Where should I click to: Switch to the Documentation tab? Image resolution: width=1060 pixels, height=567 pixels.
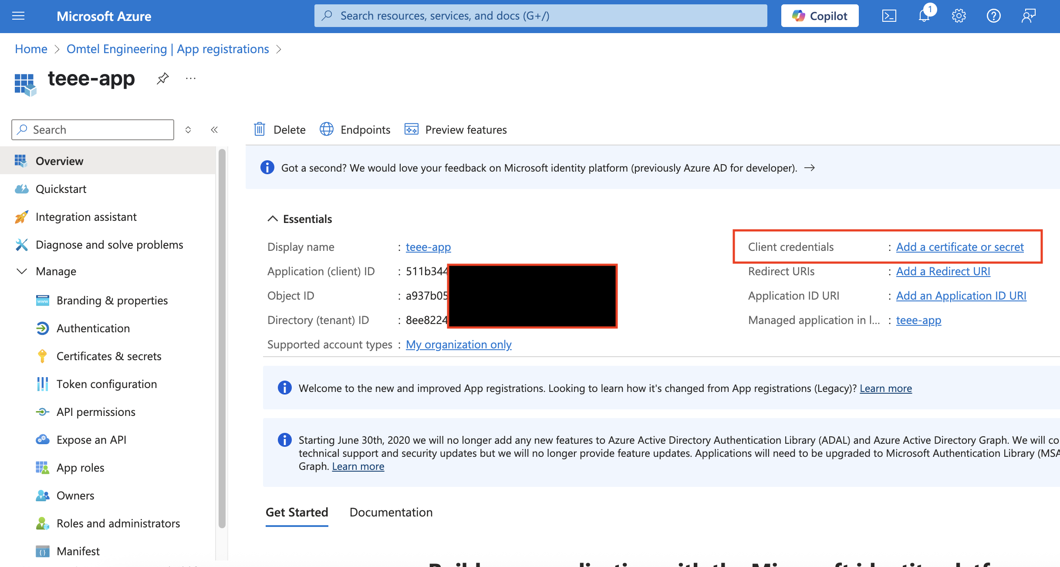[x=391, y=512]
